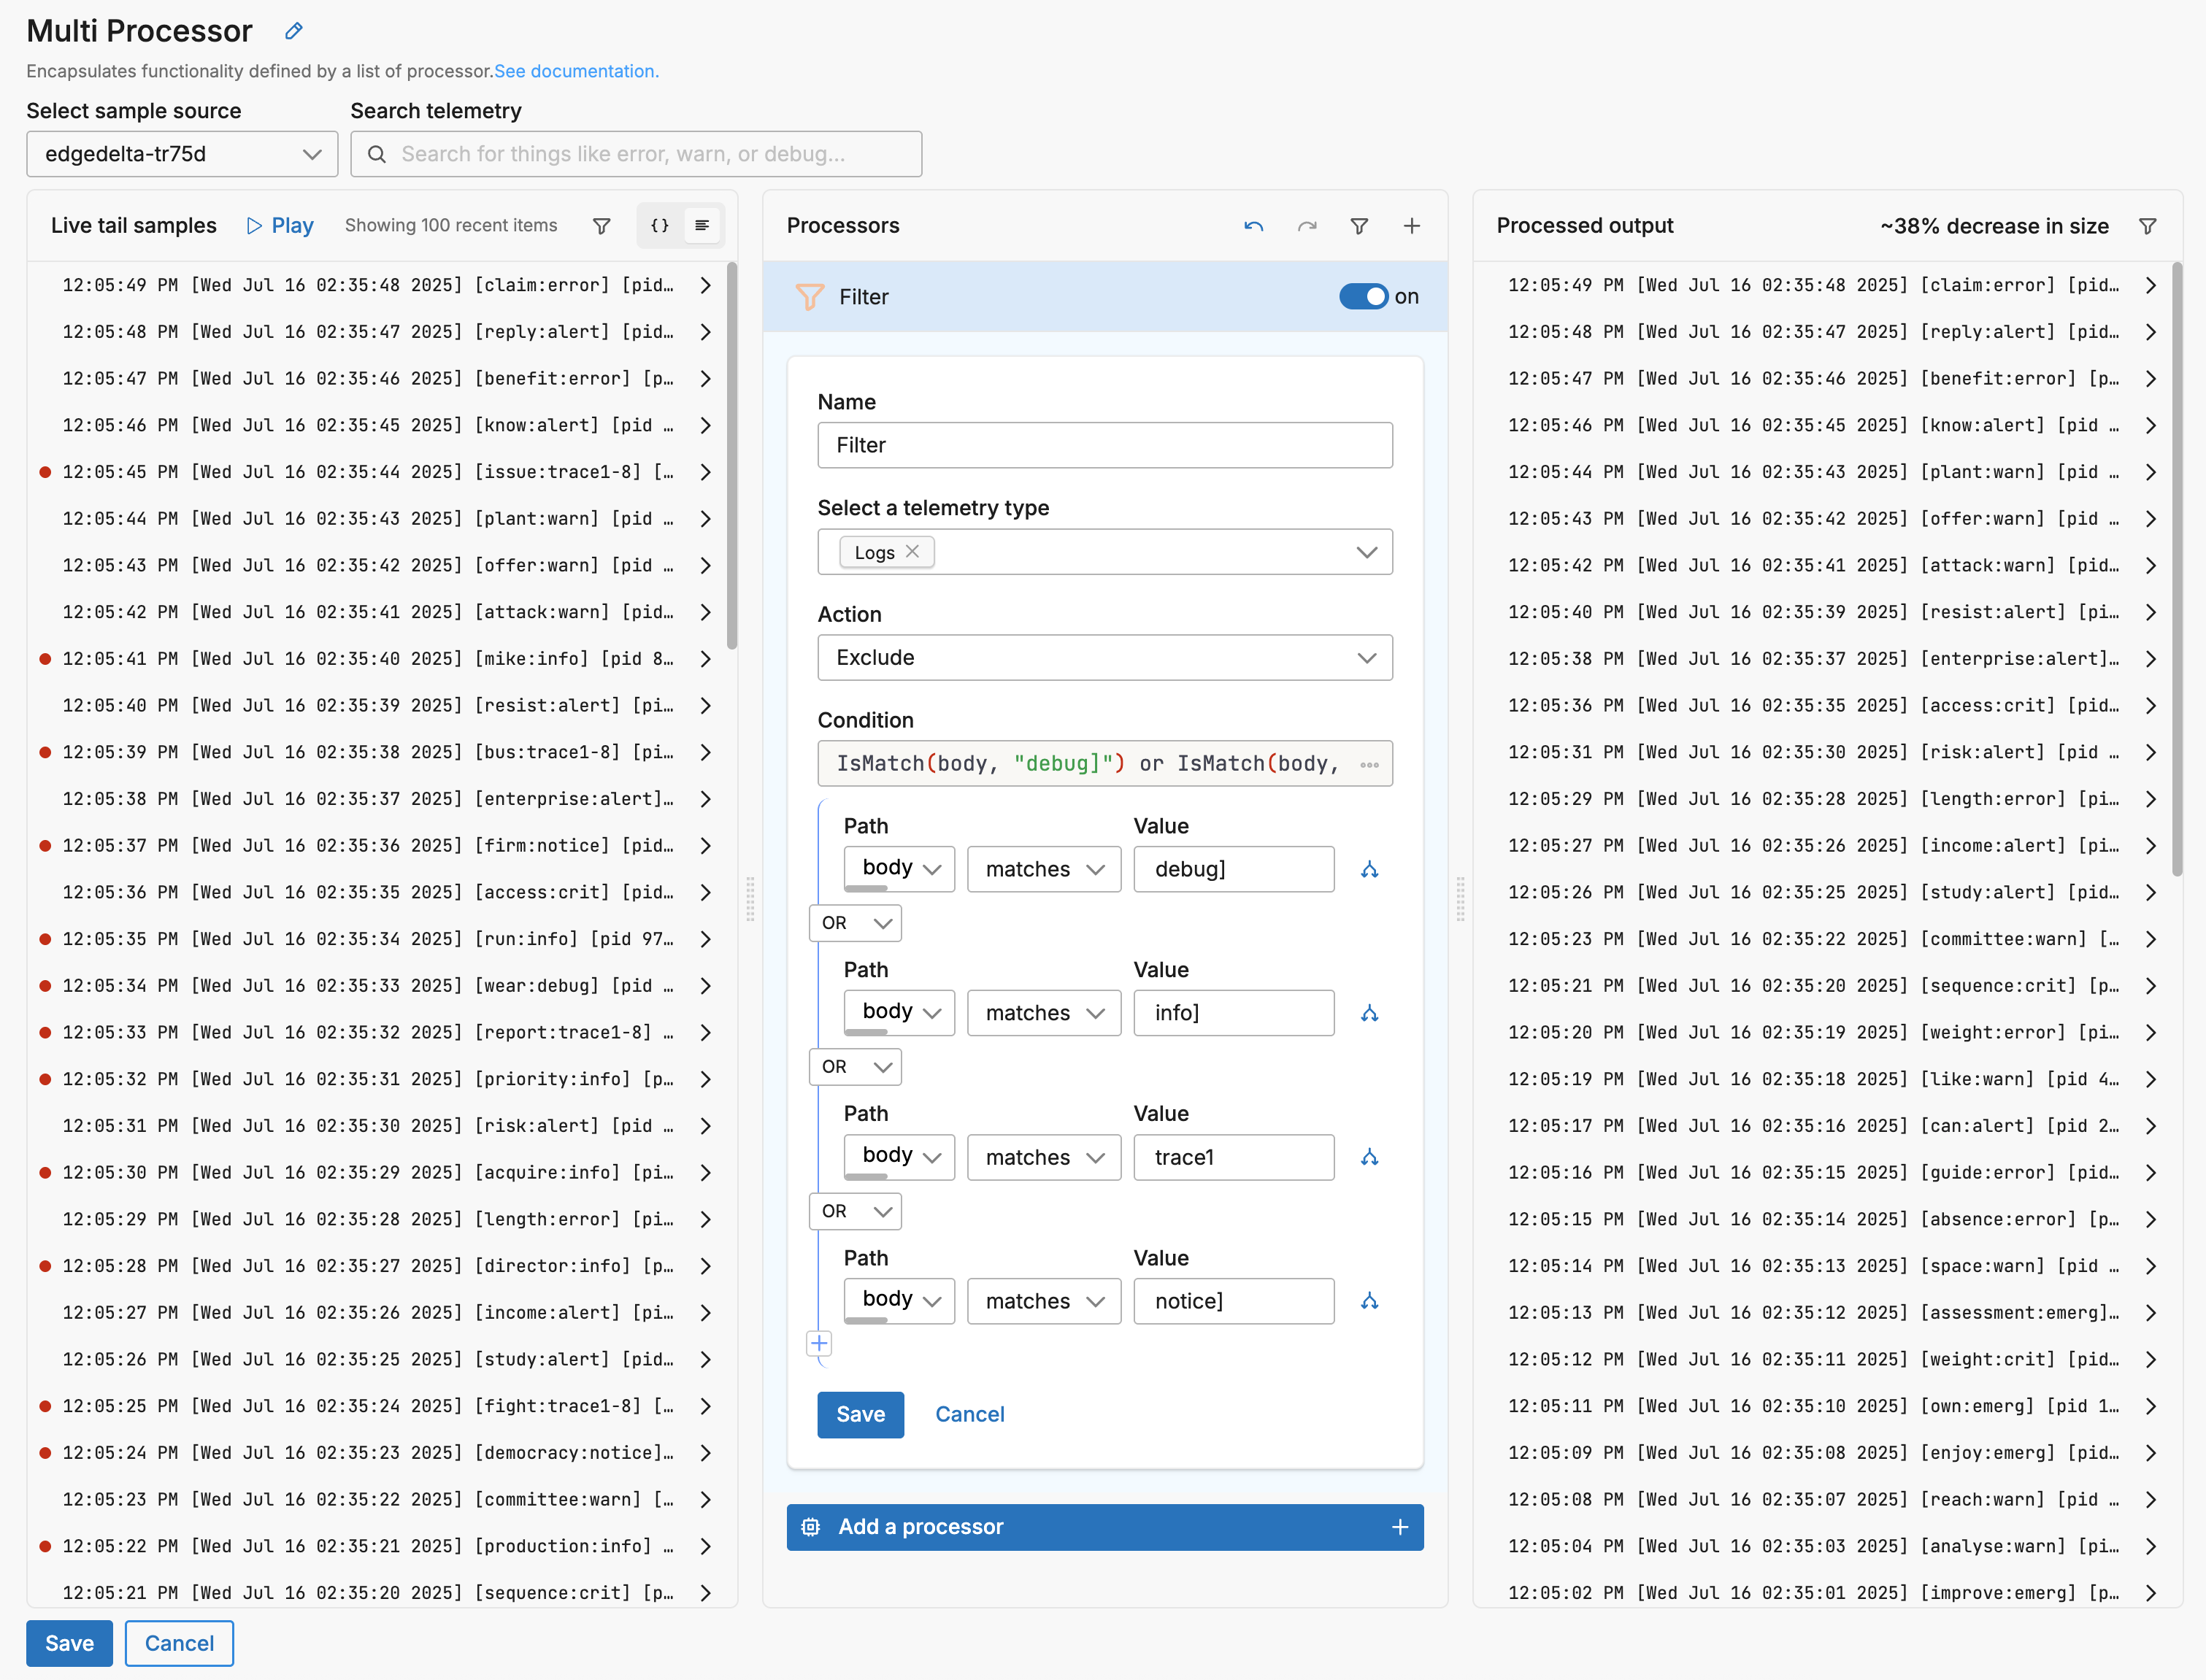Cancel the Multi Processor at page bottom
This screenshot has height=1680, width=2206.
[179, 1643]
